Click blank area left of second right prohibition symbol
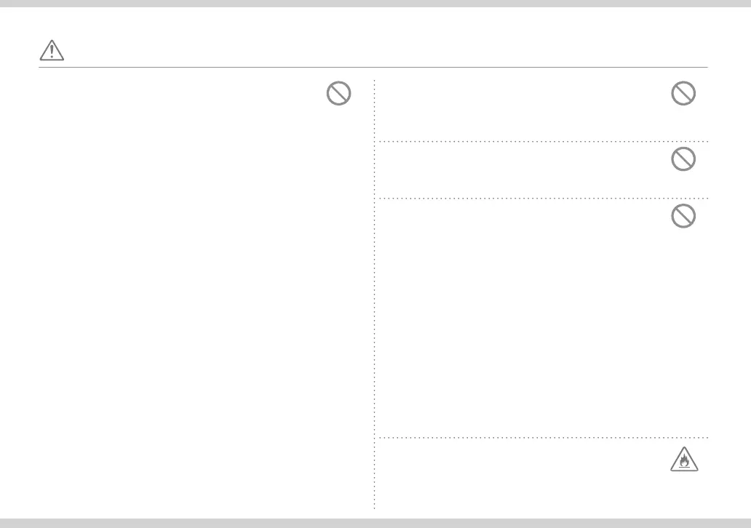Screen dimensions: 751x528 (523, 170)
